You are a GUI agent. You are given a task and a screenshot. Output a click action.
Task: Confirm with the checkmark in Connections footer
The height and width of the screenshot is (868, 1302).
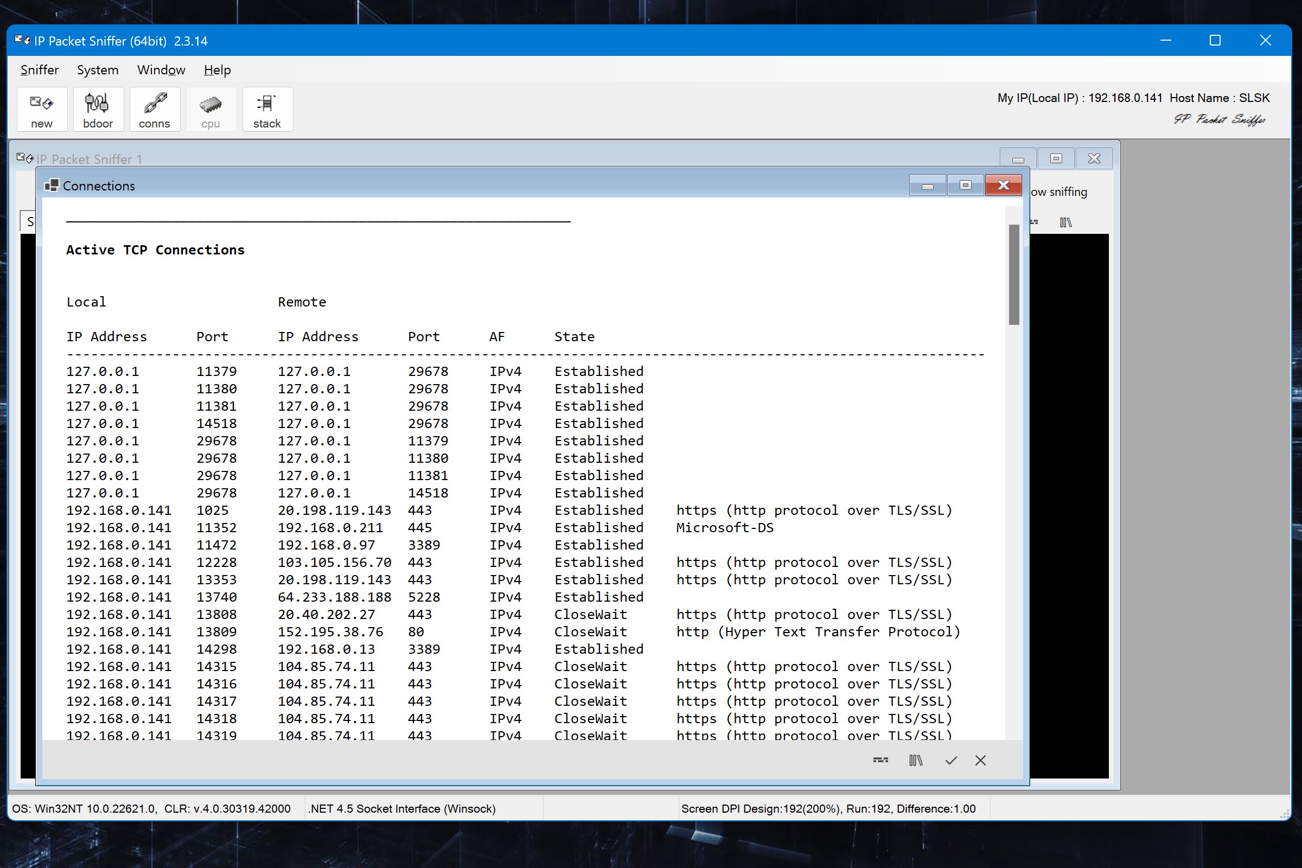[950, 760]
